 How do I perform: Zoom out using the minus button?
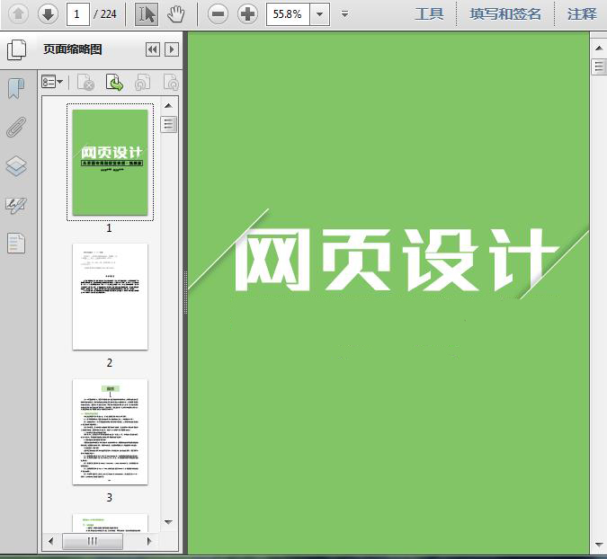point(218,13)
